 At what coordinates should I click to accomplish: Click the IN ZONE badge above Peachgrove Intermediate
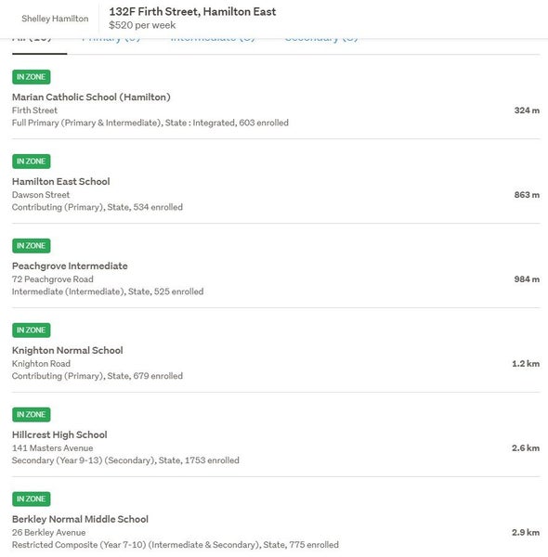click(32, 246)
